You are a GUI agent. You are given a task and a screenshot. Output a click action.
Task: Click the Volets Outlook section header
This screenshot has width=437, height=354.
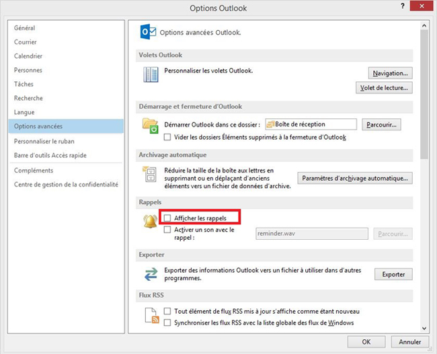click(x=274, y=55)
